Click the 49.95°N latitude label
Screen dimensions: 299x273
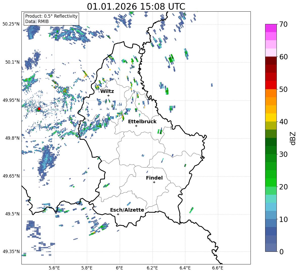tap(11, 100)
